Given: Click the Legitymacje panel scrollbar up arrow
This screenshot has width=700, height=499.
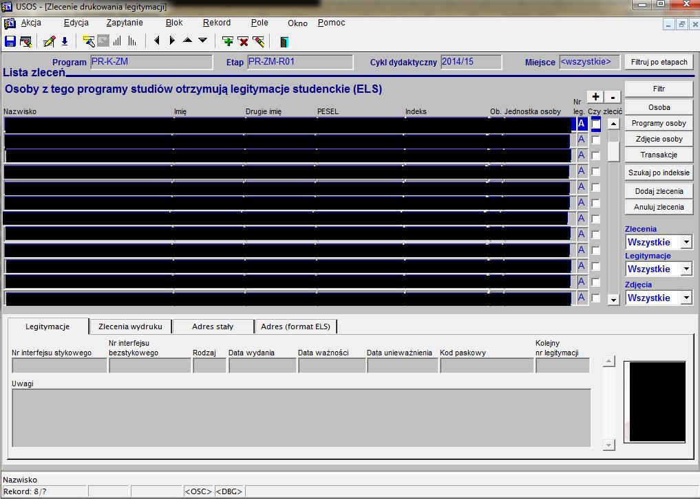Looking at the screenshot, I should tap(609, 362).
